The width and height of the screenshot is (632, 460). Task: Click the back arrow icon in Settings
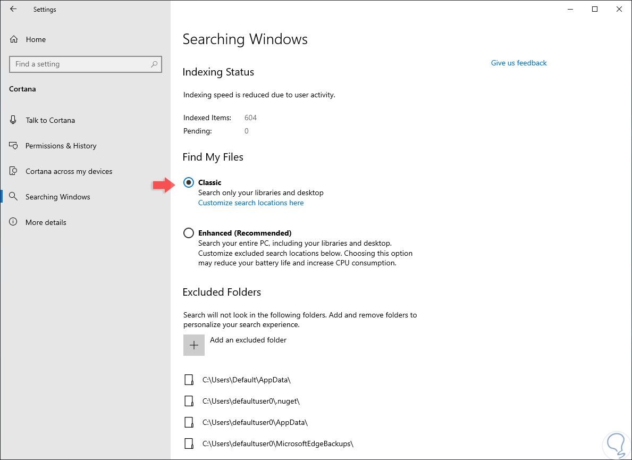[x=13, y=9]
